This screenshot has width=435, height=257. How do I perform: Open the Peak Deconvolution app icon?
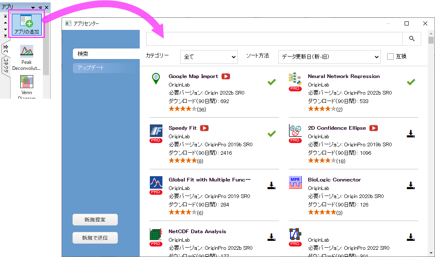(x=27, y=51)
